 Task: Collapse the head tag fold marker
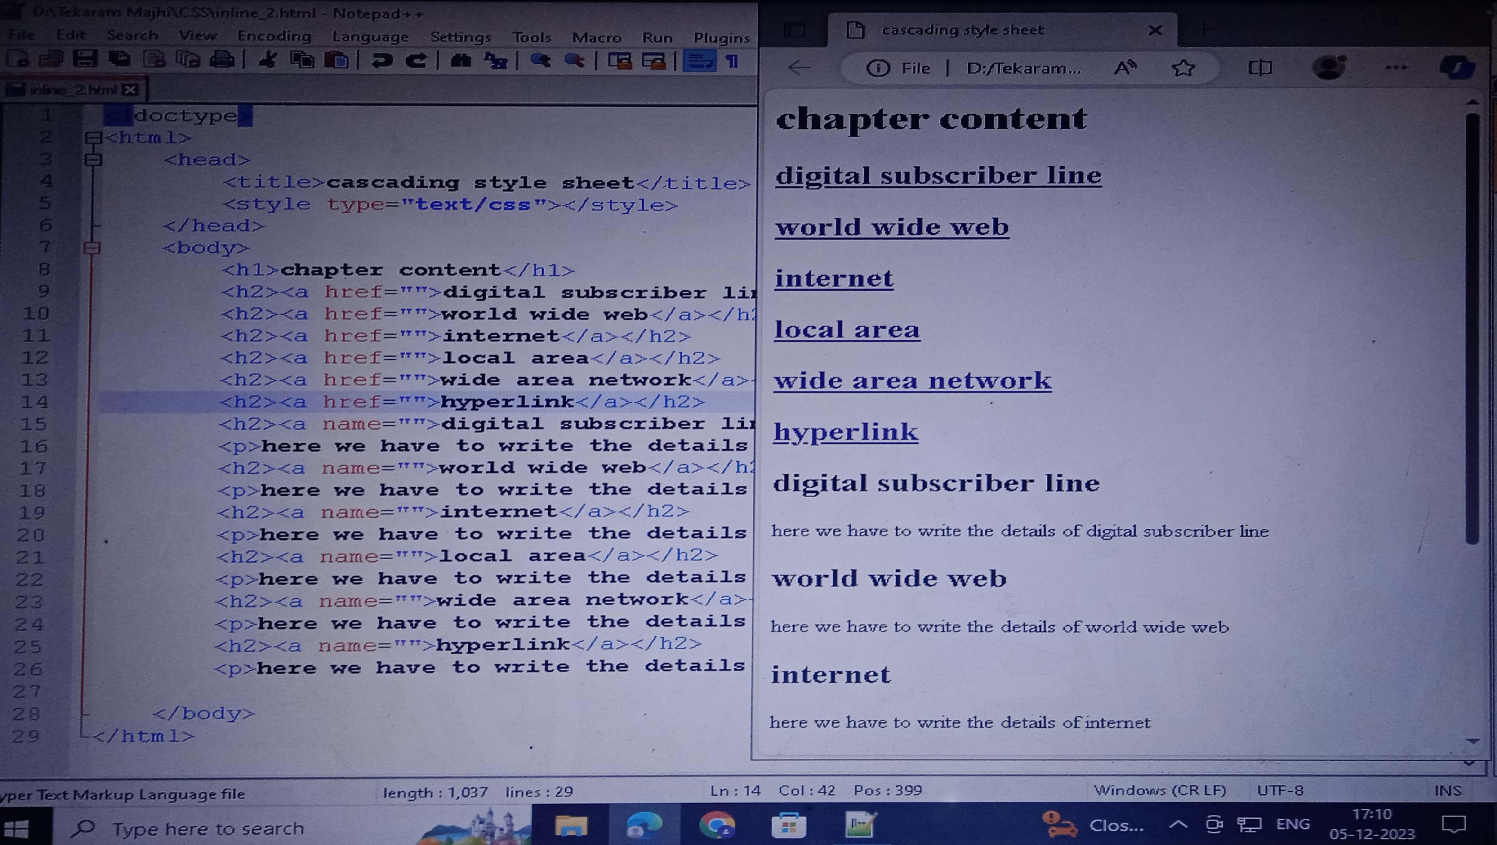(x=93, y=160)
